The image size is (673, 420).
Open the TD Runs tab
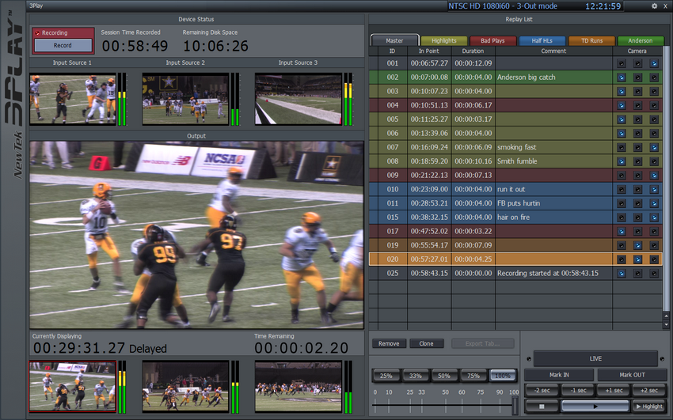pyautogui.click(x=591, y=40)
